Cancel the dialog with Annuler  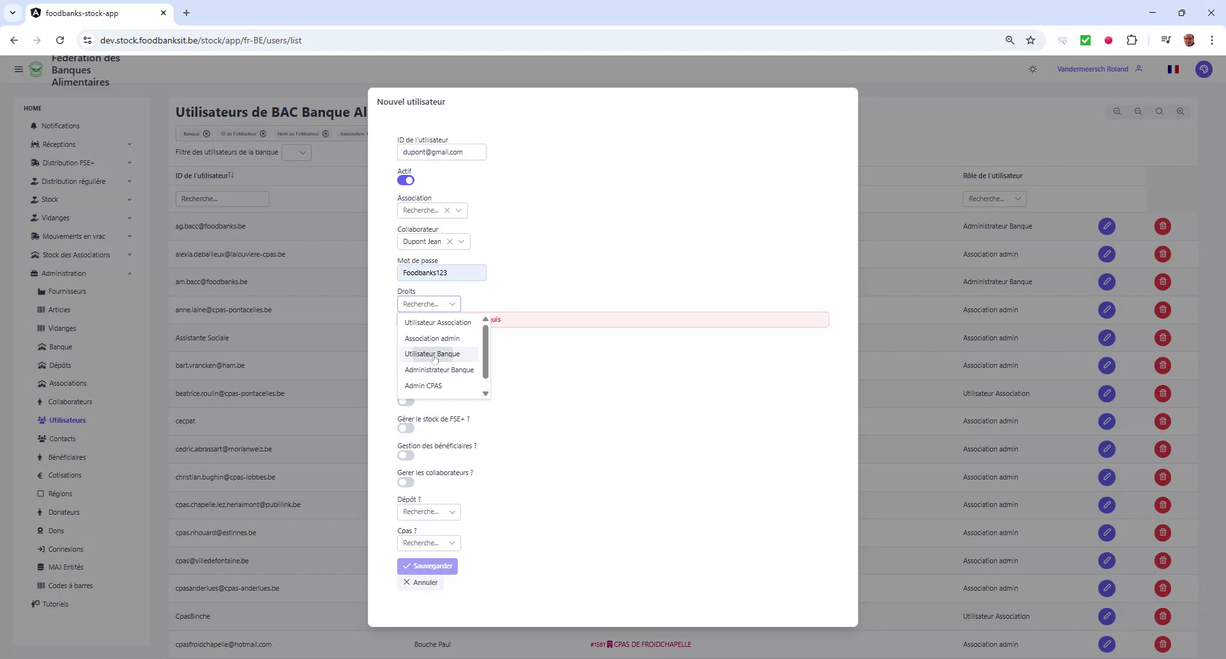(420, 582)
